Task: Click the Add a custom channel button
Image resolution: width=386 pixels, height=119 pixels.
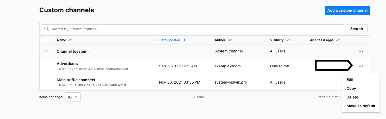Action: click(347, 10)
